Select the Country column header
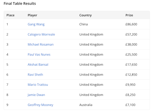The image size is (152, 112). 85,15
